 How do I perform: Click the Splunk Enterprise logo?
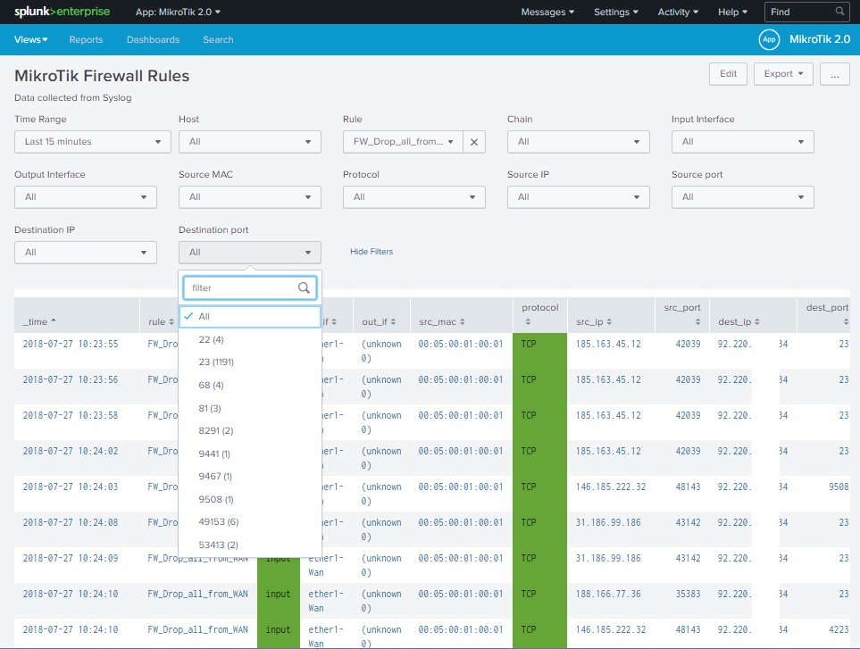point(62,12)
